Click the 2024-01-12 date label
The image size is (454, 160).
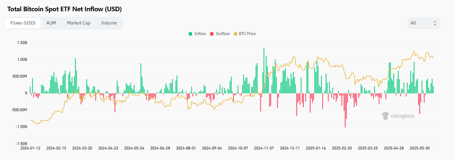(30, 148)
